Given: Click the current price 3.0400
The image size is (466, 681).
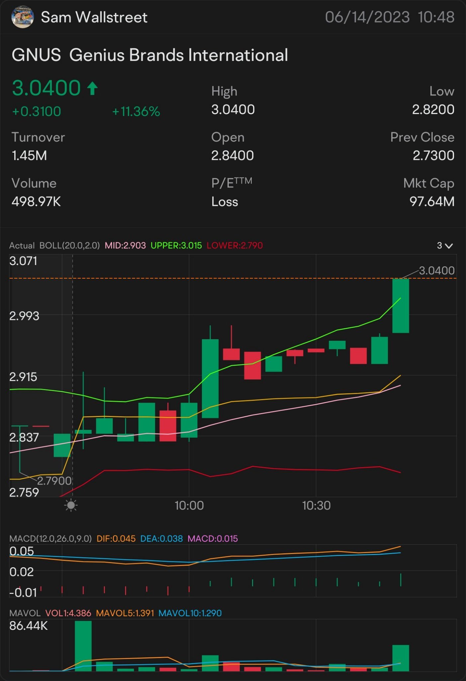Looking at the screenshot, I should pyautogui.click(x=46, y=88).
